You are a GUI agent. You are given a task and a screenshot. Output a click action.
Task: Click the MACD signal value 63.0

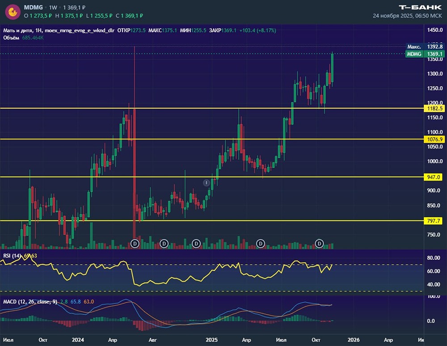tap(89, 302)
